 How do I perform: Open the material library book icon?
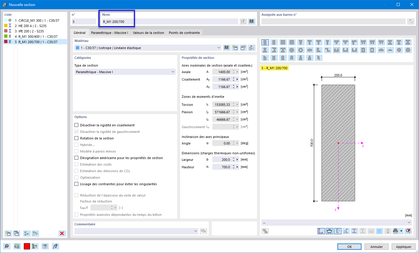pos(227,48)
